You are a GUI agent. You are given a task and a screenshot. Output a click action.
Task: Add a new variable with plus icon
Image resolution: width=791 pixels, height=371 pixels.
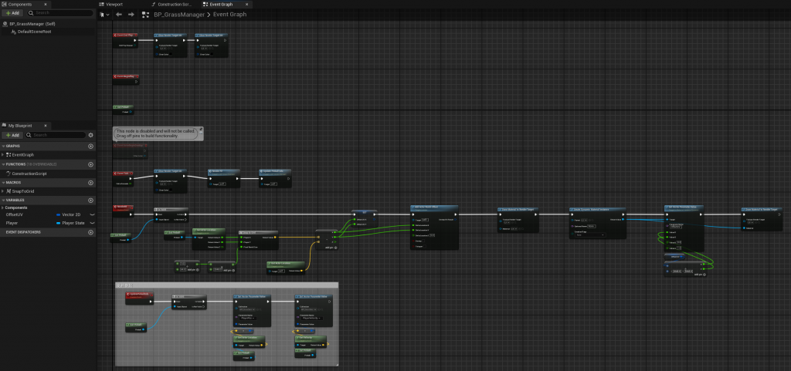(90, 200)
